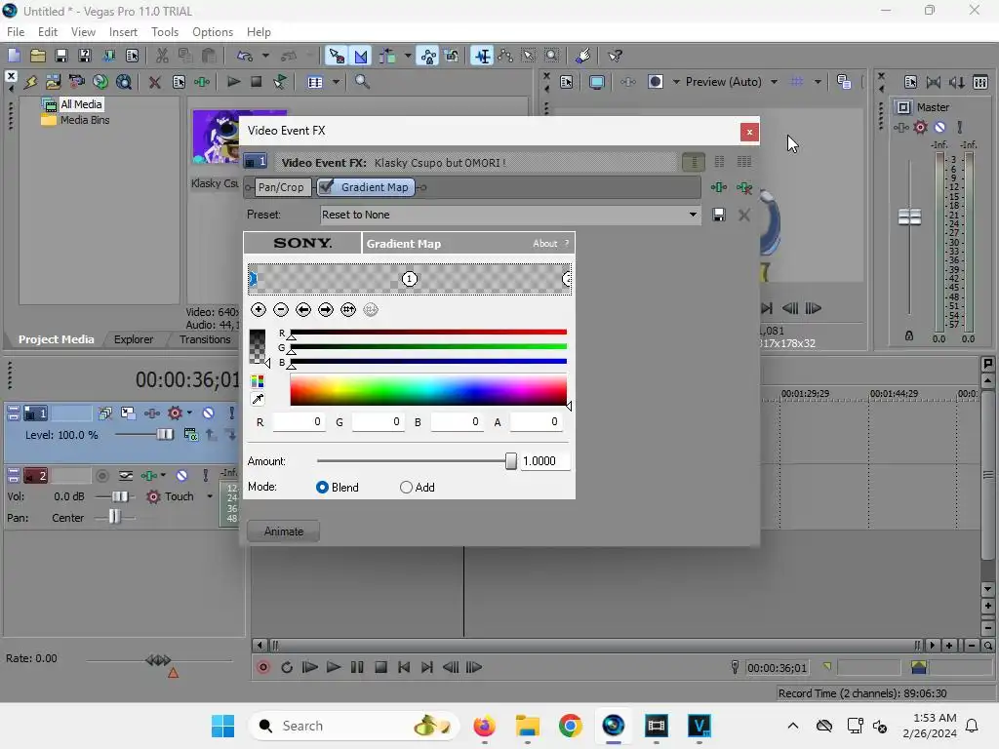Remove gradient control point minus icon
Image resolution: width=999 pixels, height=749 pixels.
tap(280, 309)
